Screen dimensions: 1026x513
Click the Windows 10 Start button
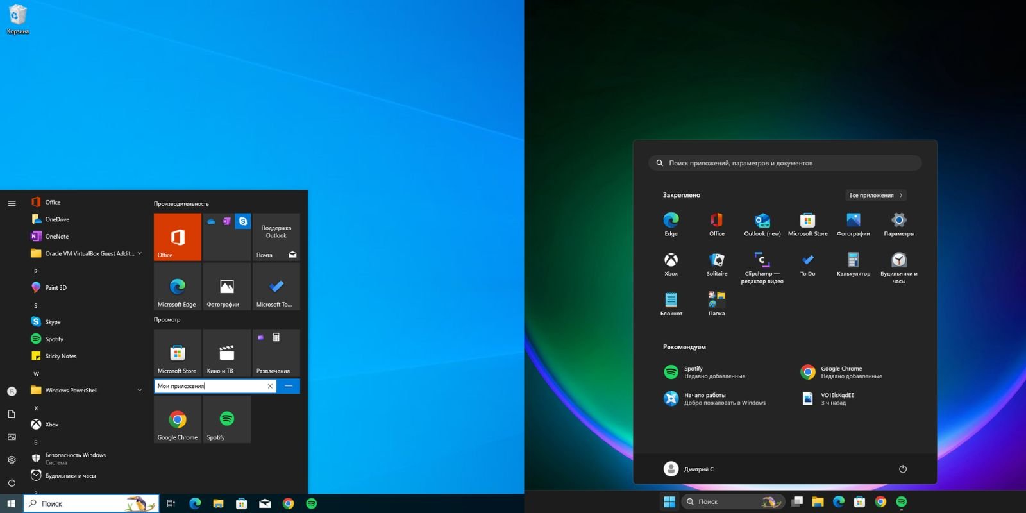pyautogui.click(x=11, y=503)
